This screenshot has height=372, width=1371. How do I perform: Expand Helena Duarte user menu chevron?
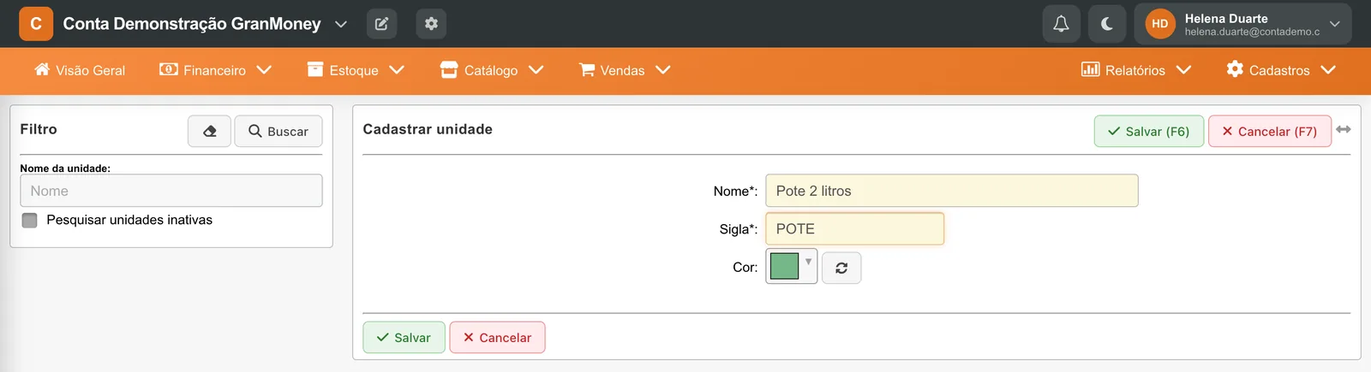pyautogui.click(x=1334, y=24)
